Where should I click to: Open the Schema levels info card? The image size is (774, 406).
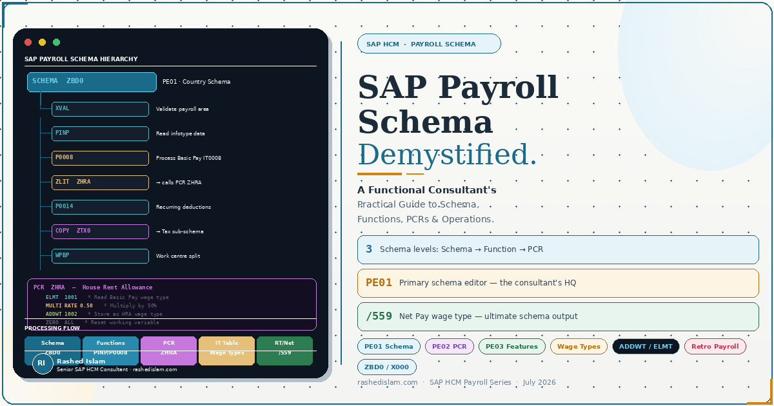[x=558, y=249]
